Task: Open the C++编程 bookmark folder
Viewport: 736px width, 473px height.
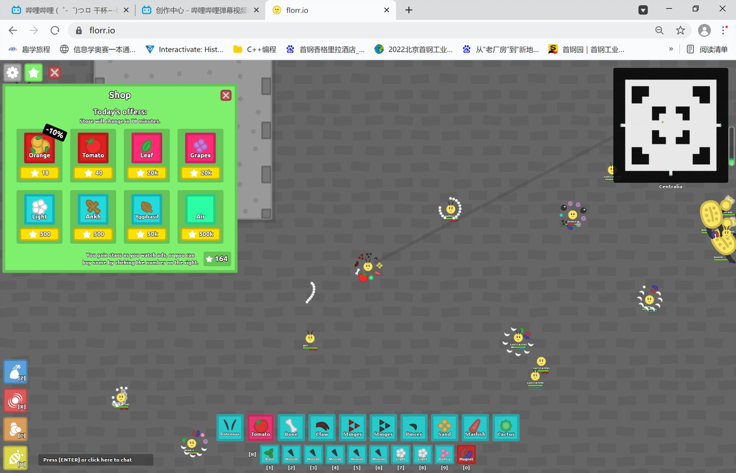Action: [x=255, y=49]
